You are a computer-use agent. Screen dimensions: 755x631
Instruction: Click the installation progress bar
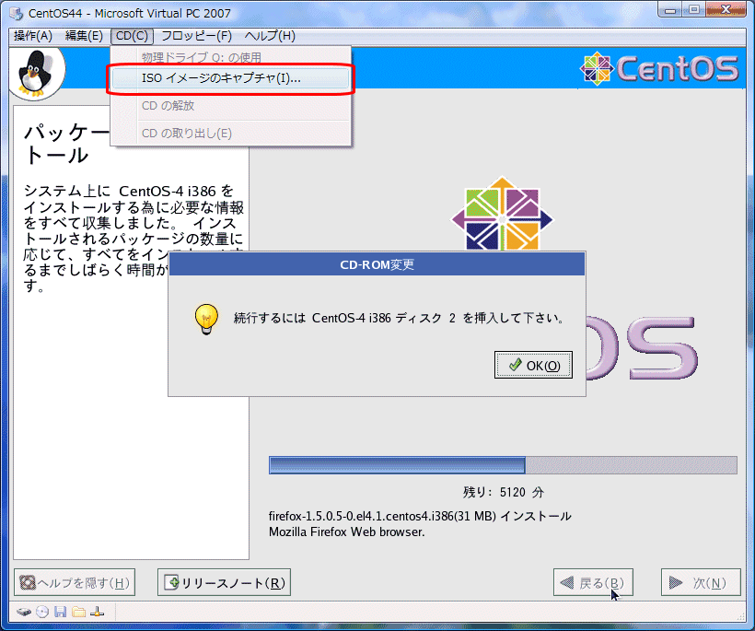[503, 465]
